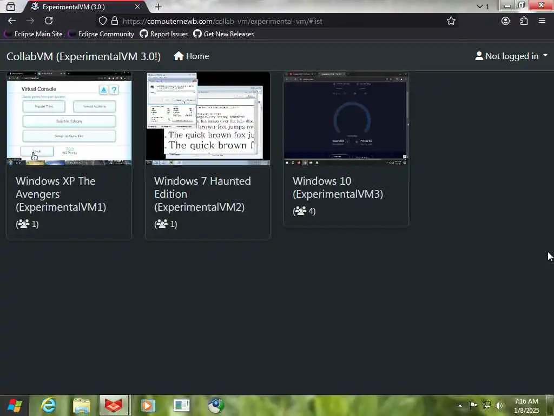This screenshot has height=416, width=554.
Task: Open the Windows Start menu
Action: pyautogui.click(x=15, y=405)
